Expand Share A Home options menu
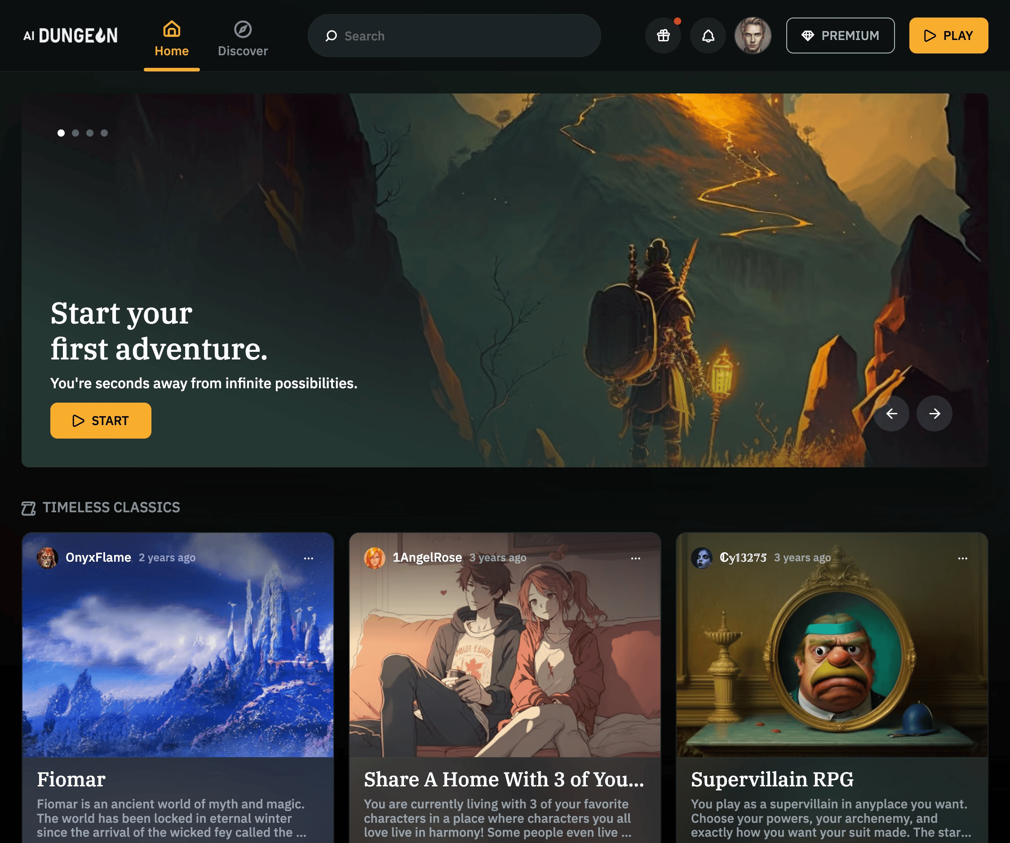 [x=636, y=558]
